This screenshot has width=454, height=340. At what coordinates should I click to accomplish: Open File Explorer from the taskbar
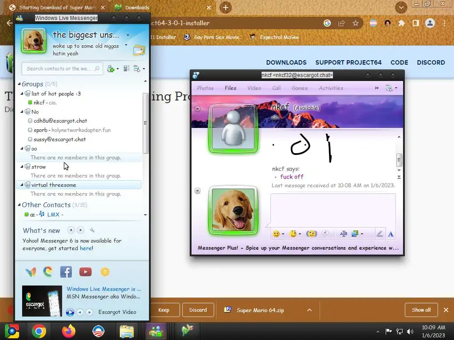(127, 331)
